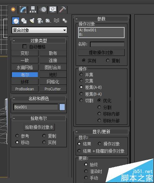154x183 pixels.
Task: Open the object color swatch
Action: coord(62,107)
